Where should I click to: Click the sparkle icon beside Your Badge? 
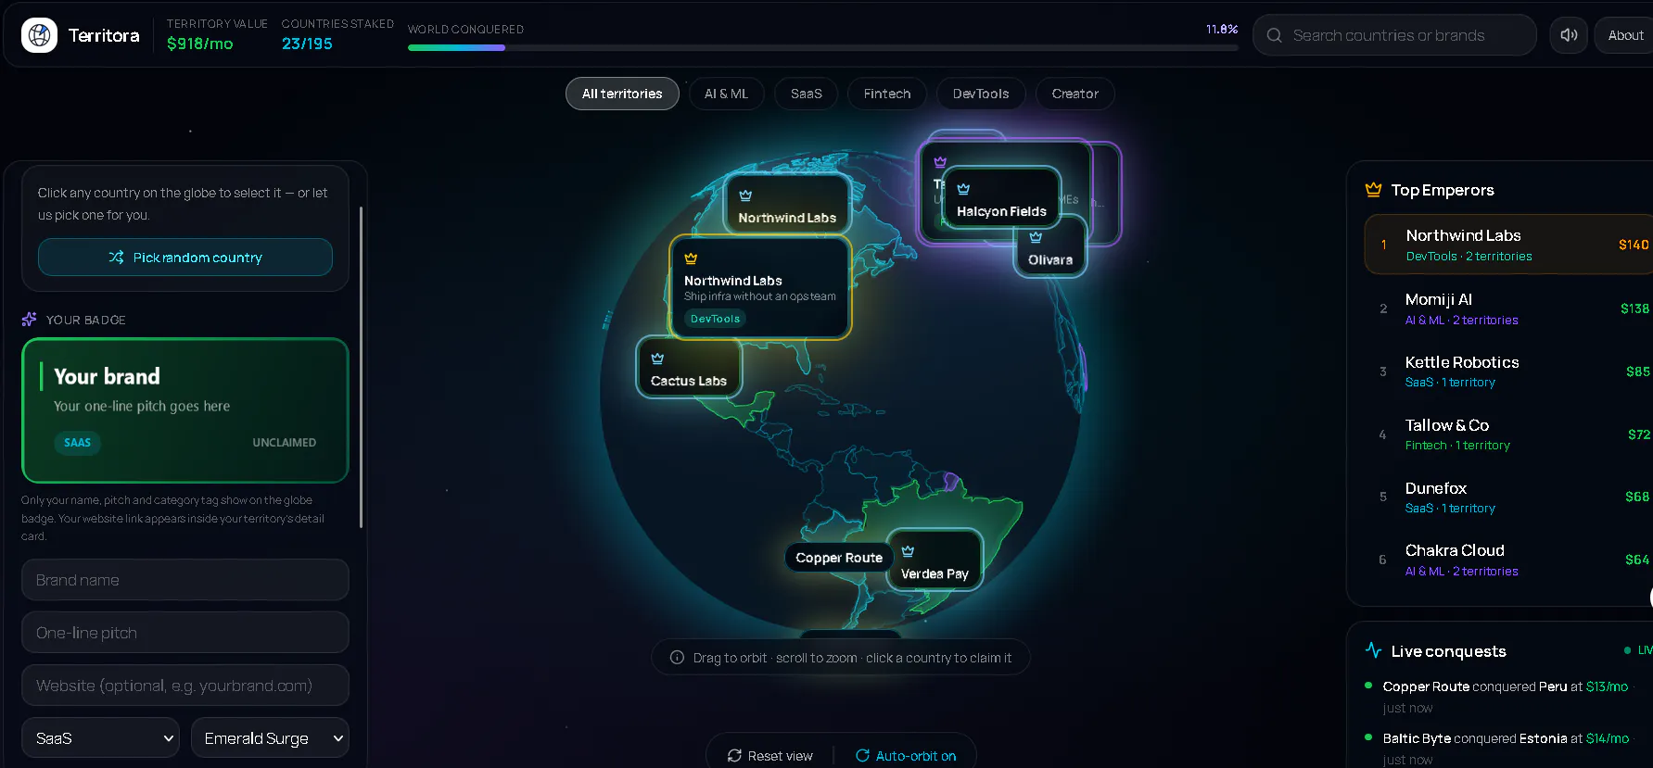click(x=29, y=320)
